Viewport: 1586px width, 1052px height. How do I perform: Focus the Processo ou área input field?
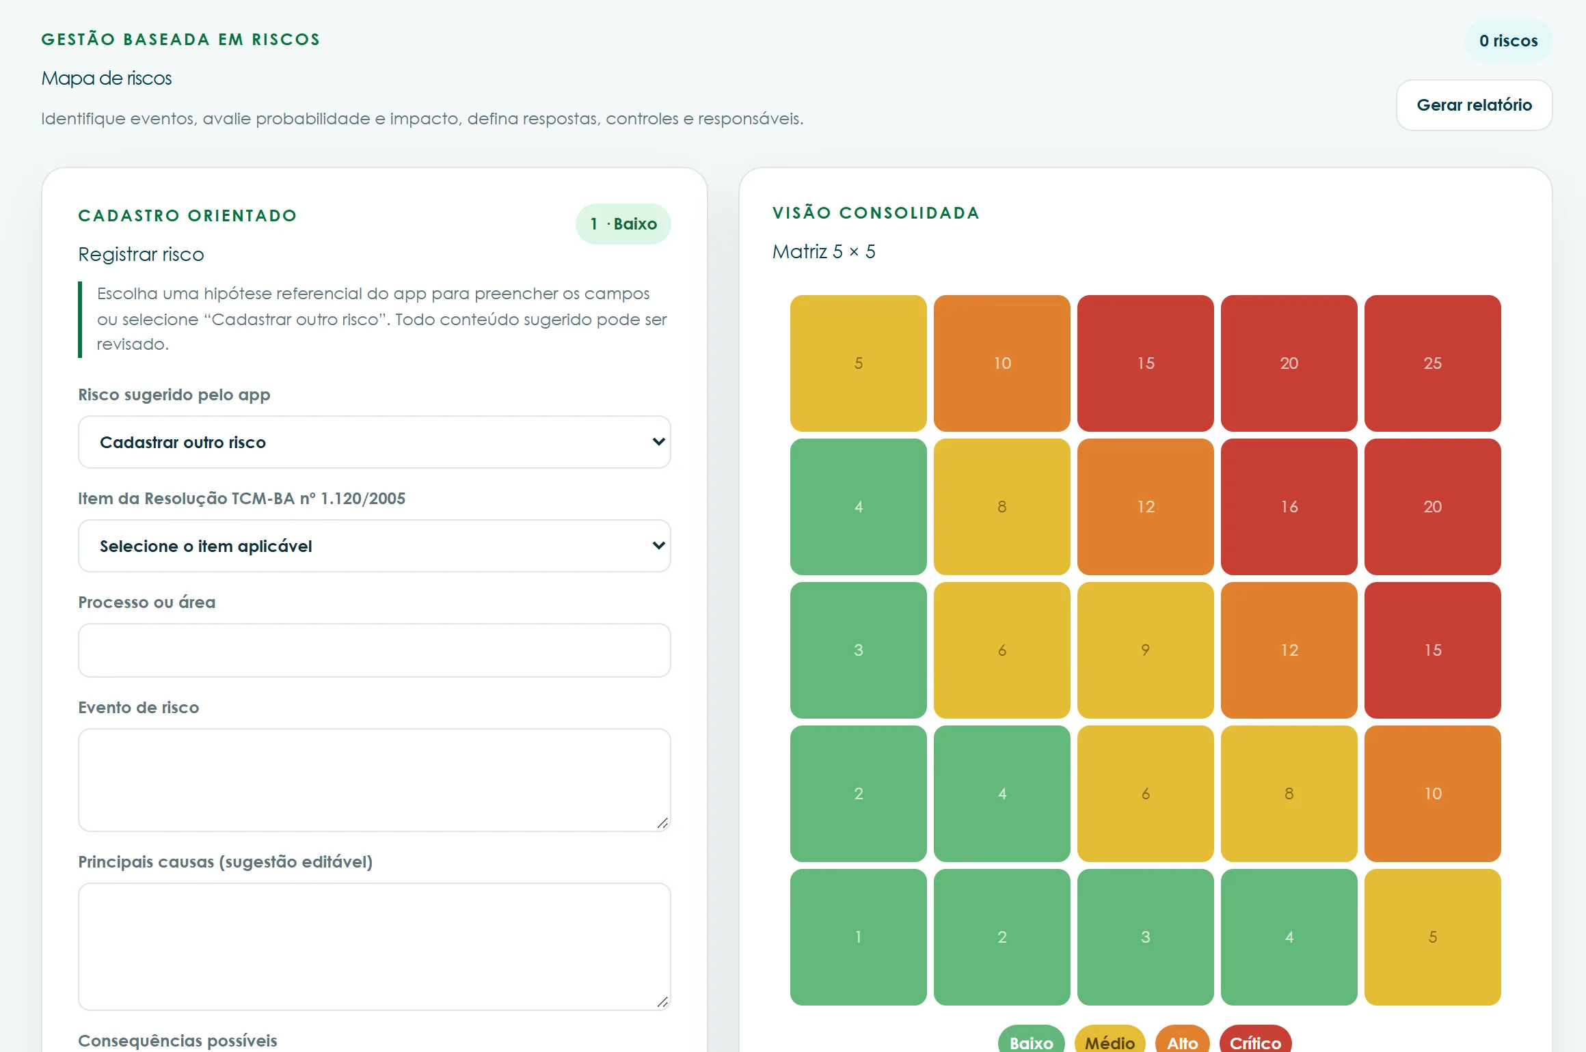(375, 650)
